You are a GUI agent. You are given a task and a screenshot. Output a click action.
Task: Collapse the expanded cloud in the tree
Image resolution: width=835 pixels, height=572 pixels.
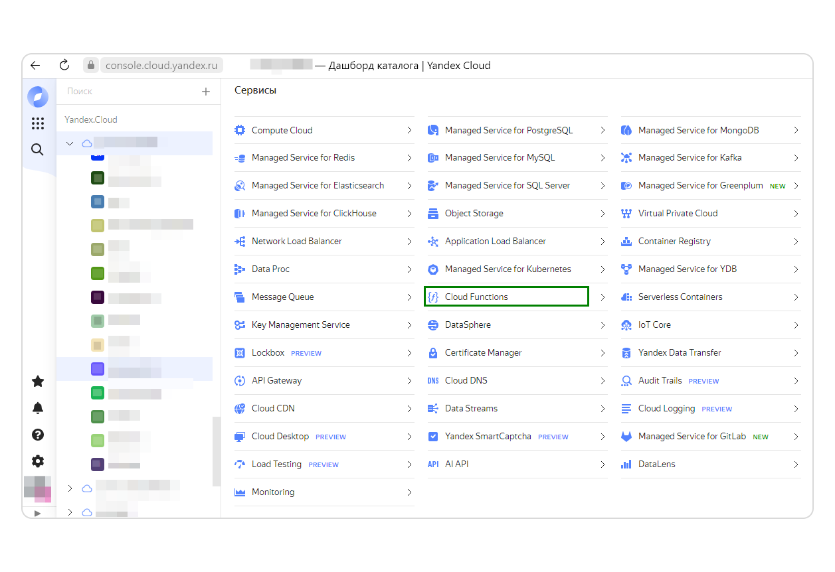click(70, 143)
